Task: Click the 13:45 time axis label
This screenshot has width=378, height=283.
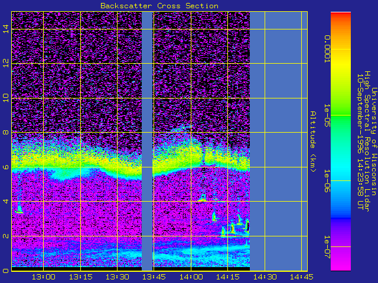Action: point(154,277)
